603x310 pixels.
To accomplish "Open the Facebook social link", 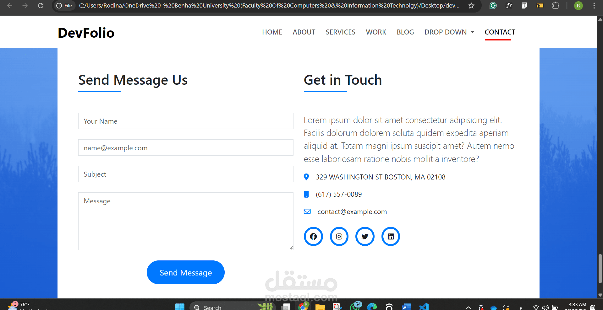I will click(313, 236).
